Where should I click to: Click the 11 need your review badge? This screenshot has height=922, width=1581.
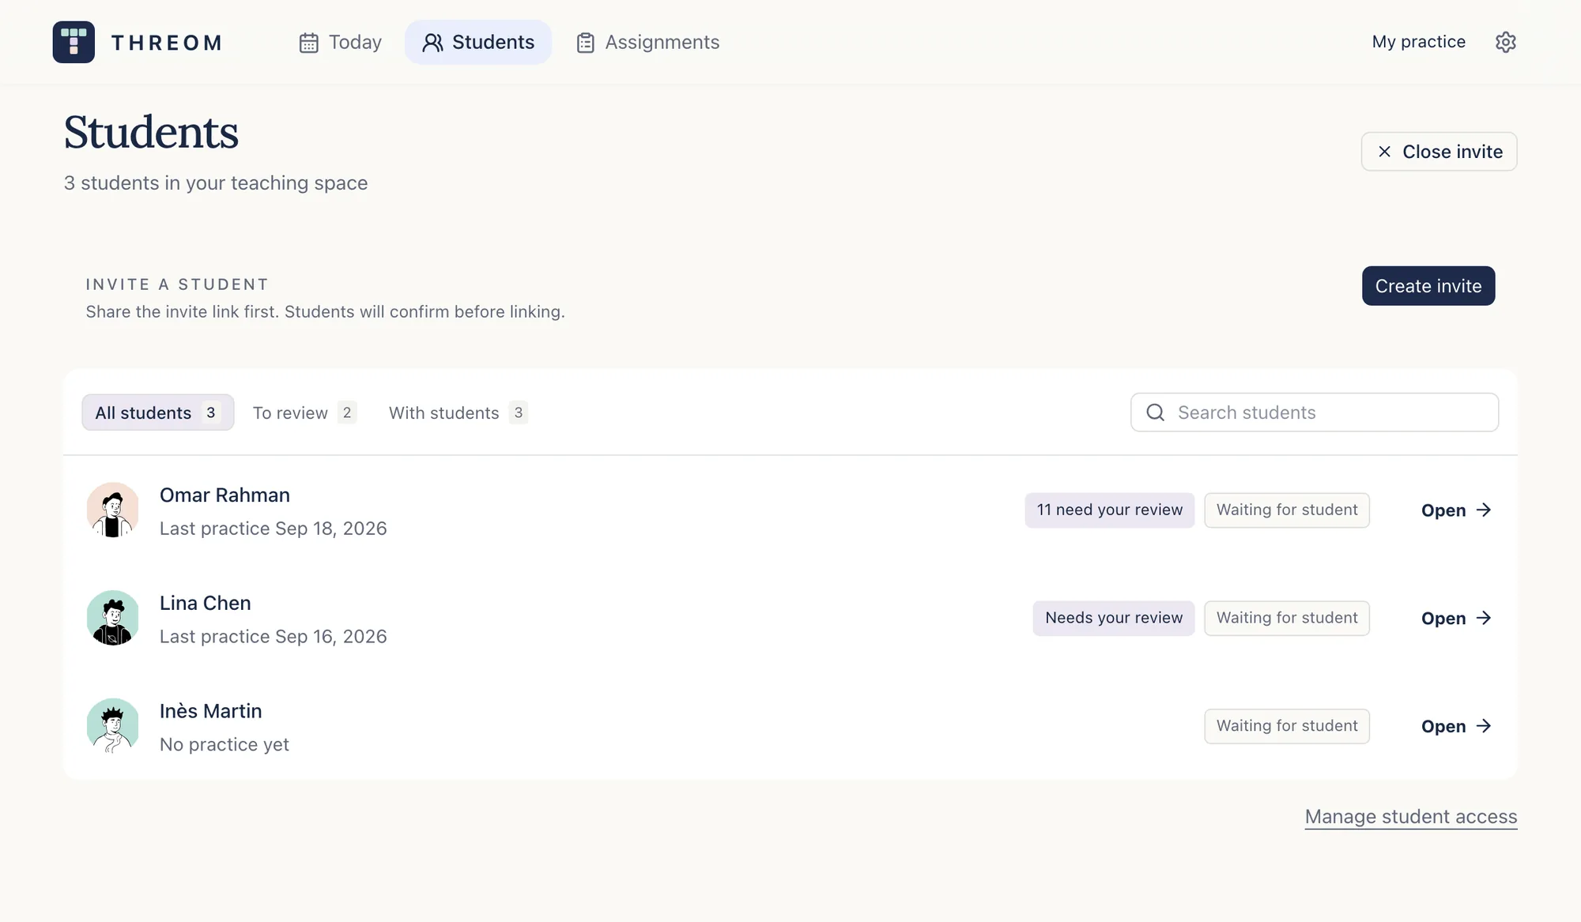(1109, 510)
